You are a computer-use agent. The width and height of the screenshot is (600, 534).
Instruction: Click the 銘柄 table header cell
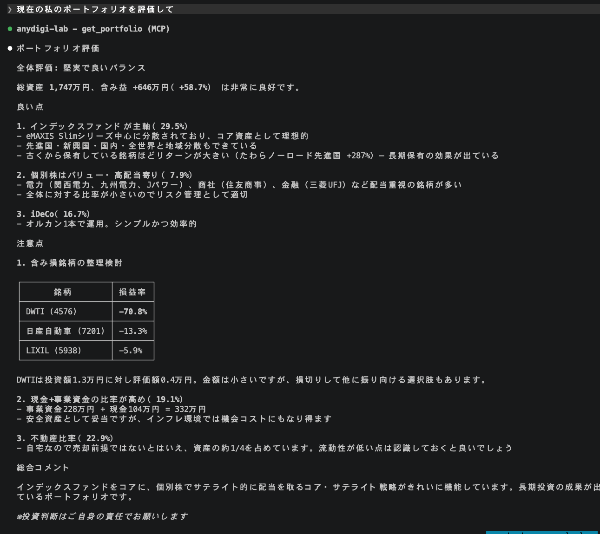(63, 292)
